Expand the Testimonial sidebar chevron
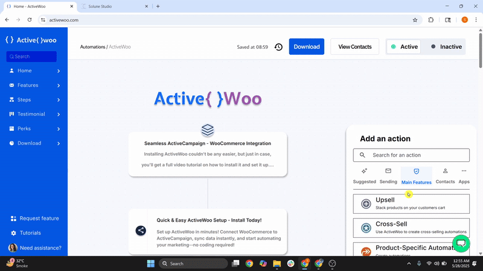Image resolution: width=483 pixels, height=271 pixels. pos(59,114)
